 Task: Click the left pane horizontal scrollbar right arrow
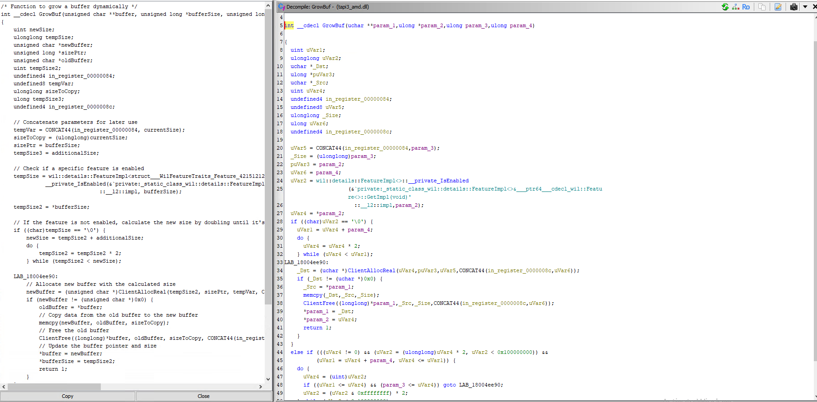260,387
